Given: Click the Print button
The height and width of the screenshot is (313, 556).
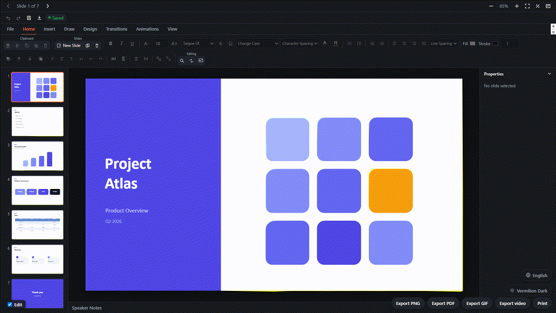Looking at the screenshot, I should 542,303.
